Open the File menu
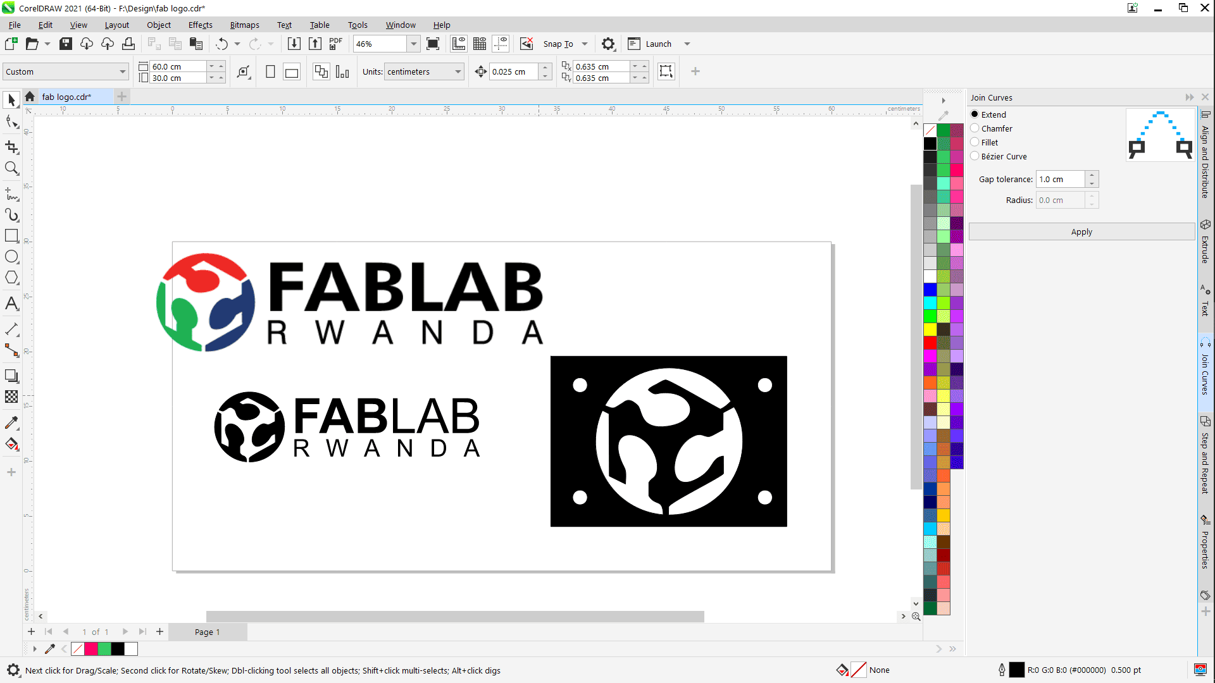This screenshot has height=683, width=1215. (15, 25)
